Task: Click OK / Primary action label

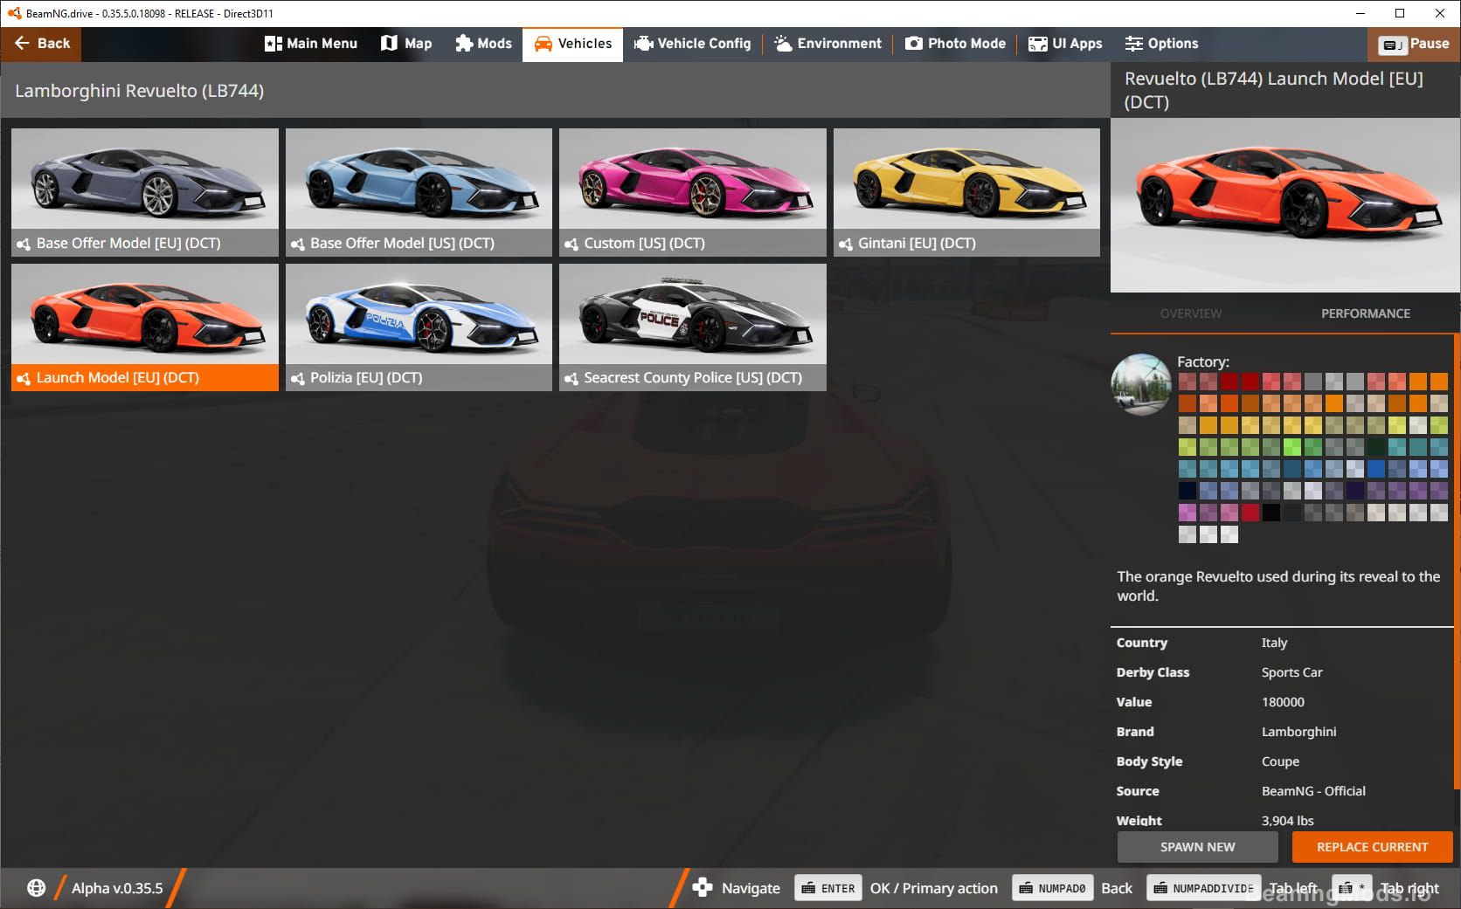Action: [x=933, y=888]
